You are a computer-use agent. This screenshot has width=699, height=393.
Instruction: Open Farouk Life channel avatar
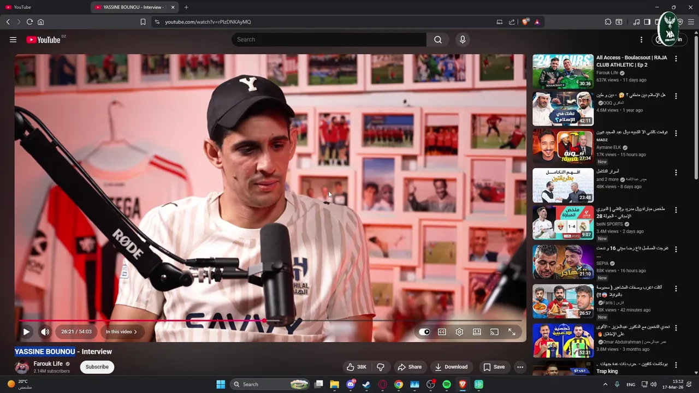pyautogui.click(x=22, y=367)
